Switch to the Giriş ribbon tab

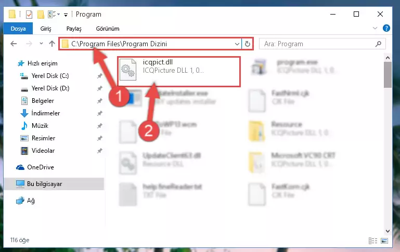46,29
